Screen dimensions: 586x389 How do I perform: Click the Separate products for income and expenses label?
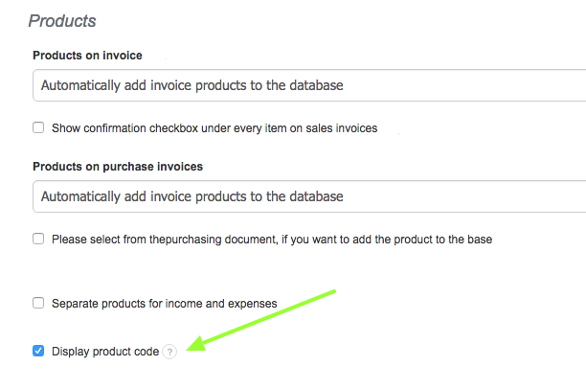pyautogui.click(x=164, y=303)
